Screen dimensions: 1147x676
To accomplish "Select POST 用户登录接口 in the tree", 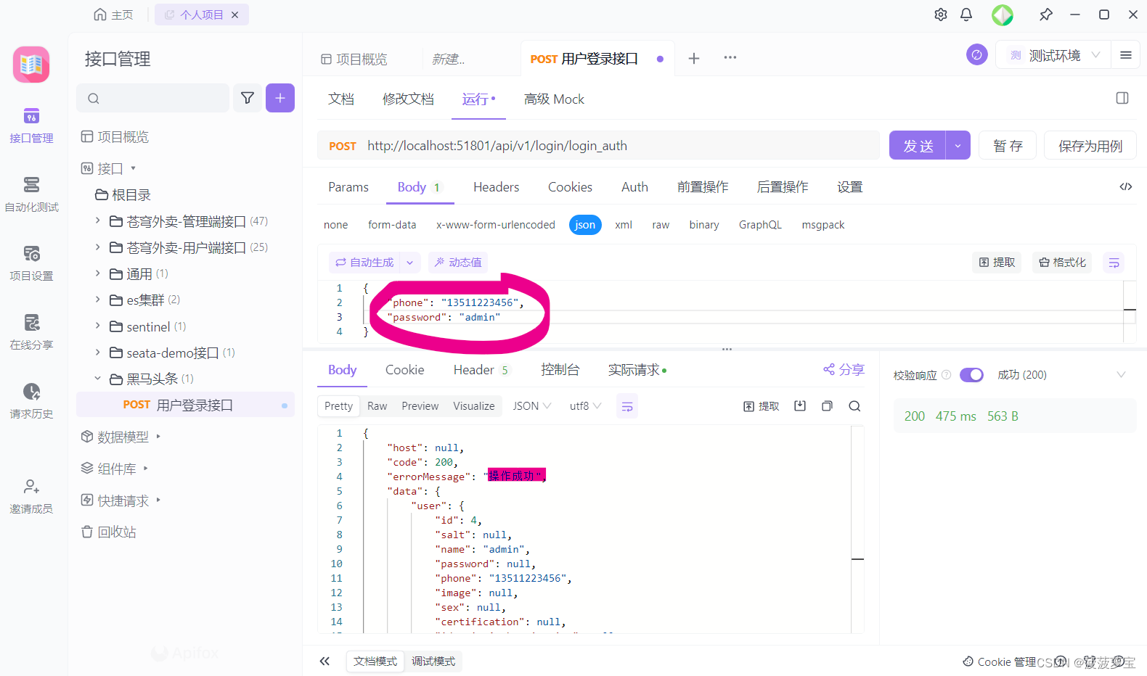I will coord(185,405).
